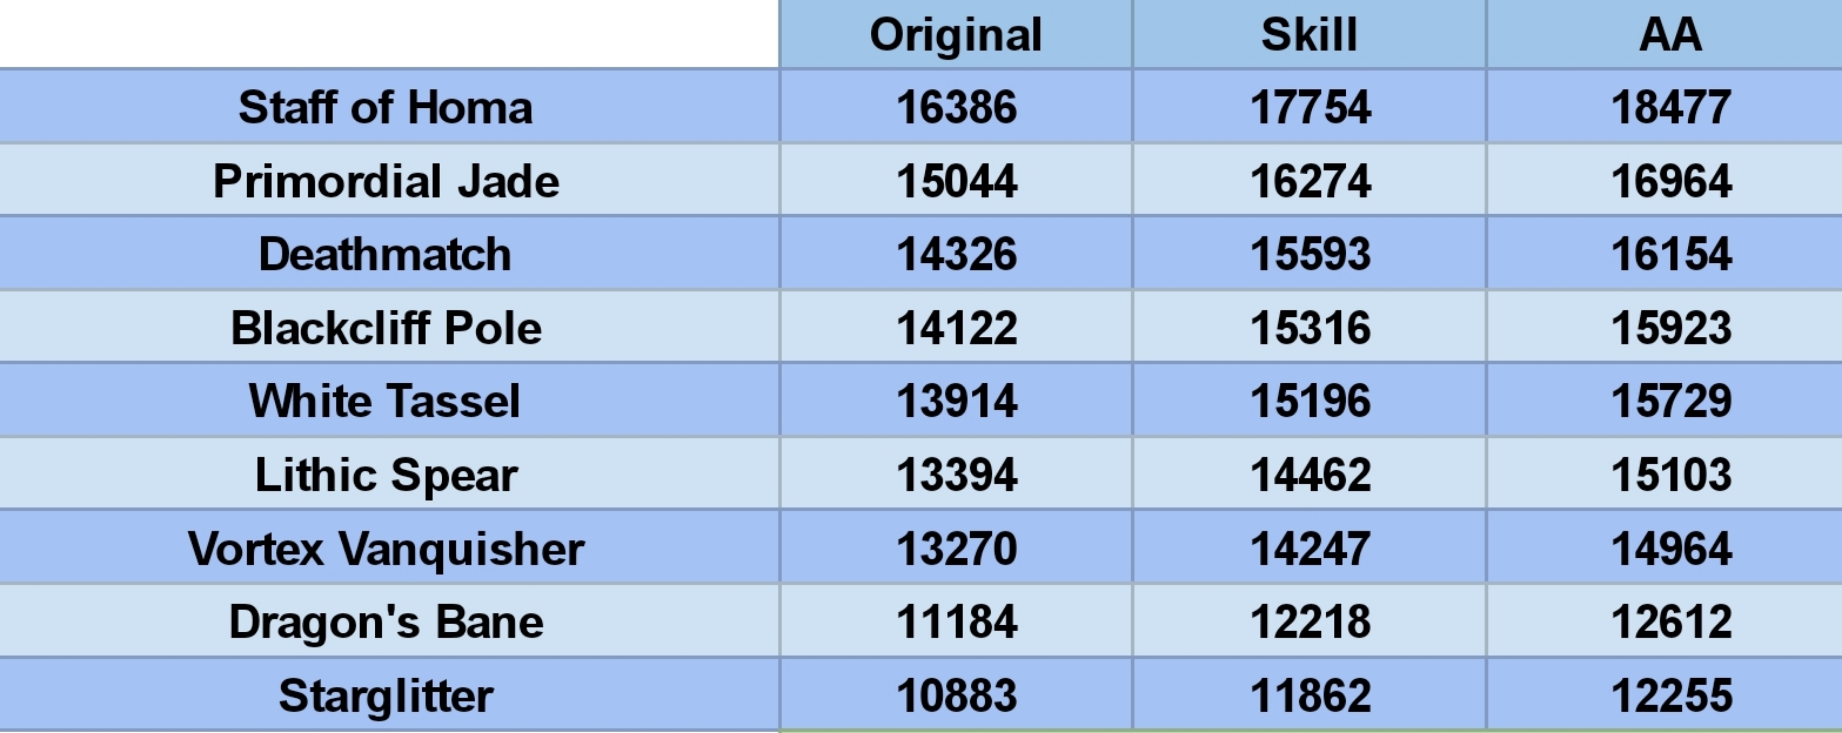Click Blackcliff Pole's Original value 14122

pyautogui.click(x=956, y=328)
